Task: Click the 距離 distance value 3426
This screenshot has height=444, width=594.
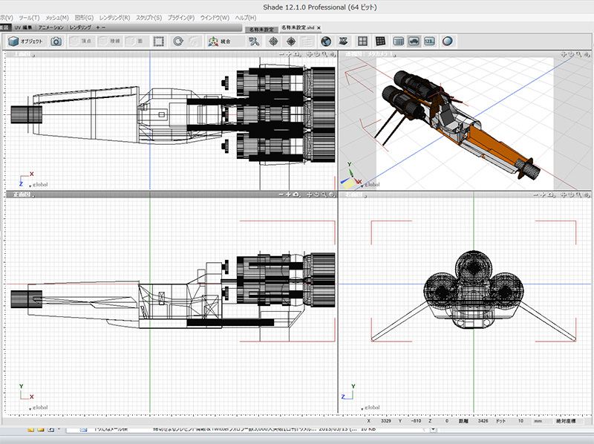Action: 483,421
